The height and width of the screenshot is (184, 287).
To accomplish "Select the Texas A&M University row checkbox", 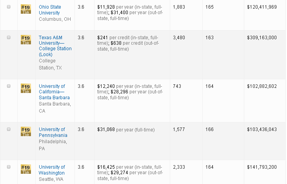I will (x=9, y=37).
